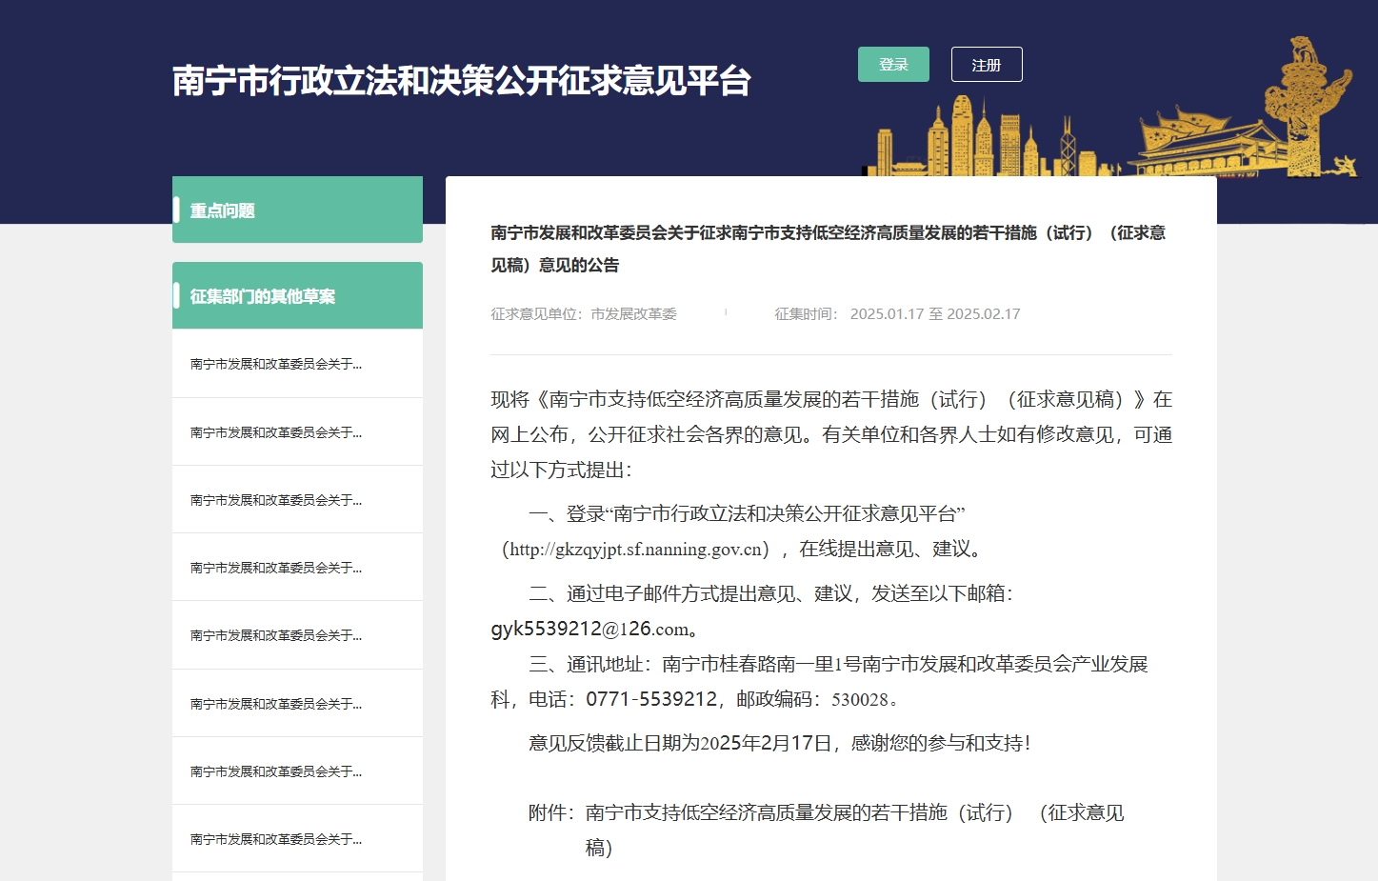
Task: Click the platform title 南宁市行政立法和决策公开征求意见平台
Action: click(461, 81)
